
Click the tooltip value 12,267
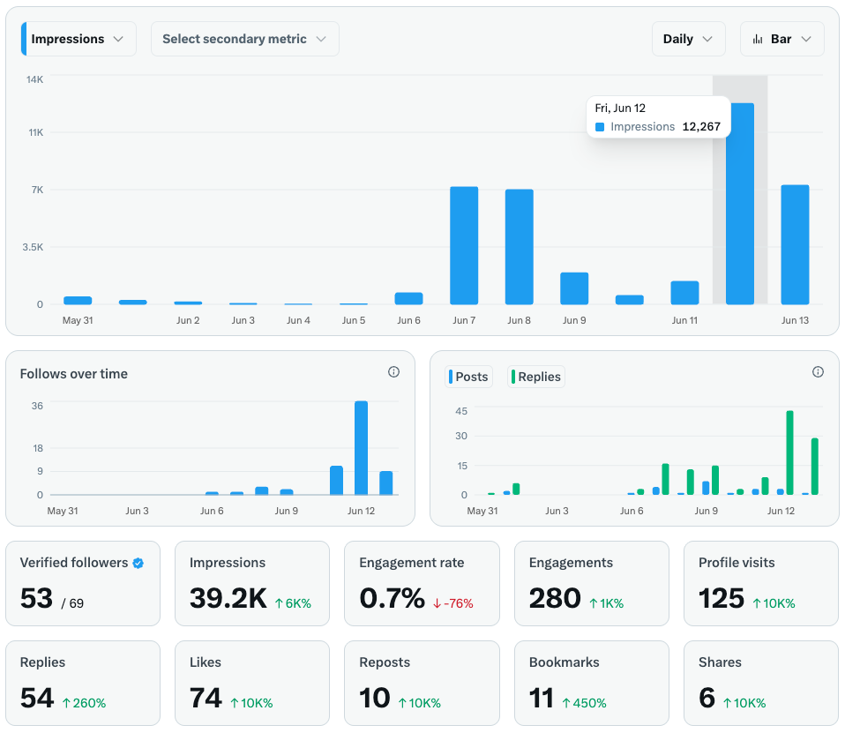coord(701,127)
